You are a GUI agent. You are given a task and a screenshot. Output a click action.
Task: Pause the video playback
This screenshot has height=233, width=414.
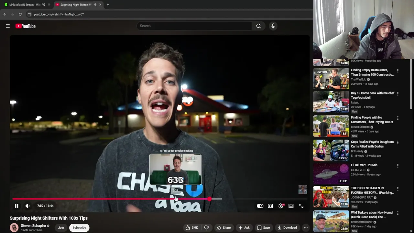coord(17,206)
